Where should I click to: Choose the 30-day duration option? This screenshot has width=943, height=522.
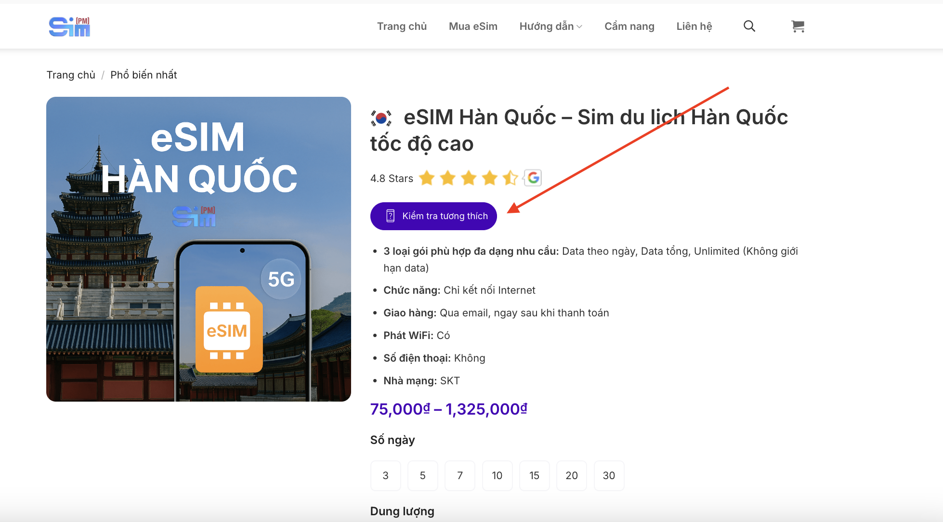609,475
